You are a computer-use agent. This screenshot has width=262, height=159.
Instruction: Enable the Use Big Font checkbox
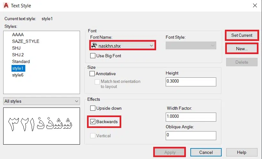coord(93,56)
